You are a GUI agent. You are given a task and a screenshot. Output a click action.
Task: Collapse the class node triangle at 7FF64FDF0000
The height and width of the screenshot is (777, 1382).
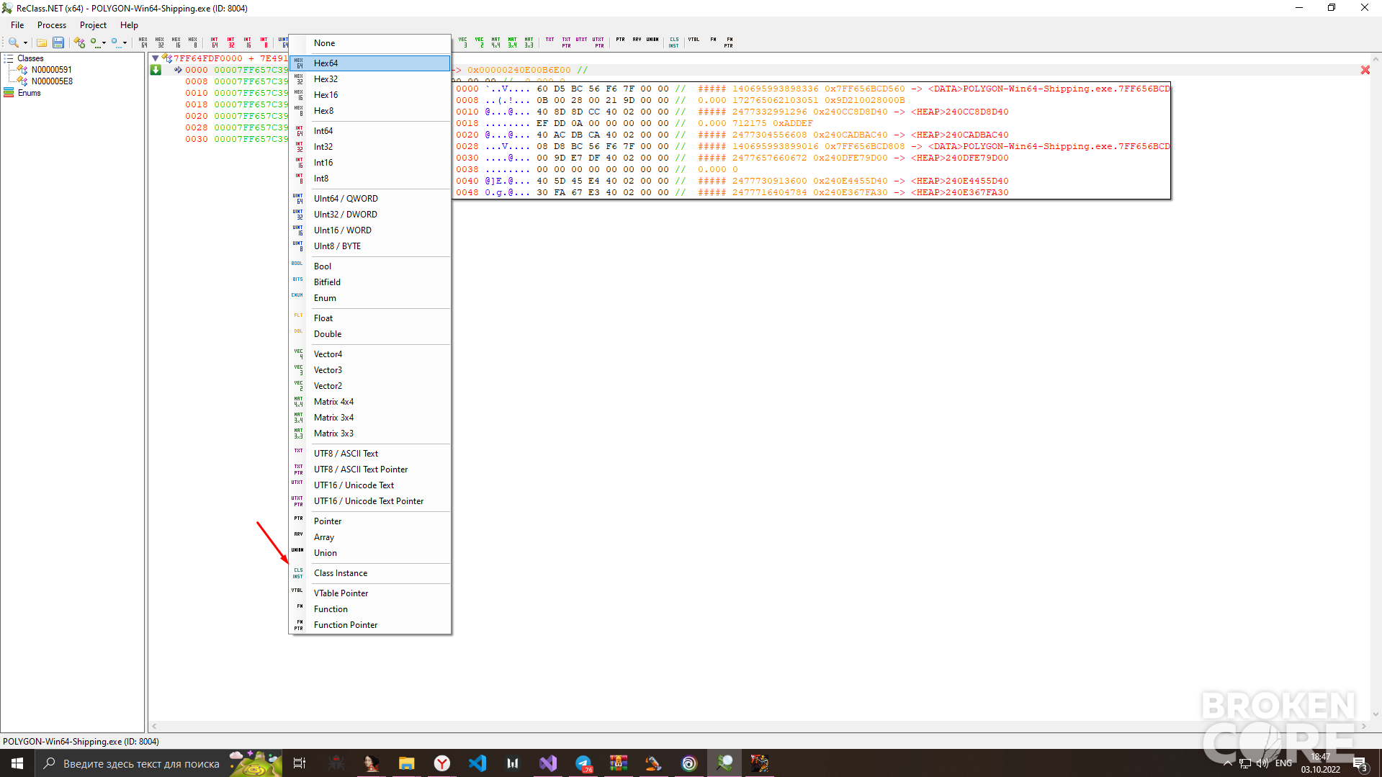point(156,58)
